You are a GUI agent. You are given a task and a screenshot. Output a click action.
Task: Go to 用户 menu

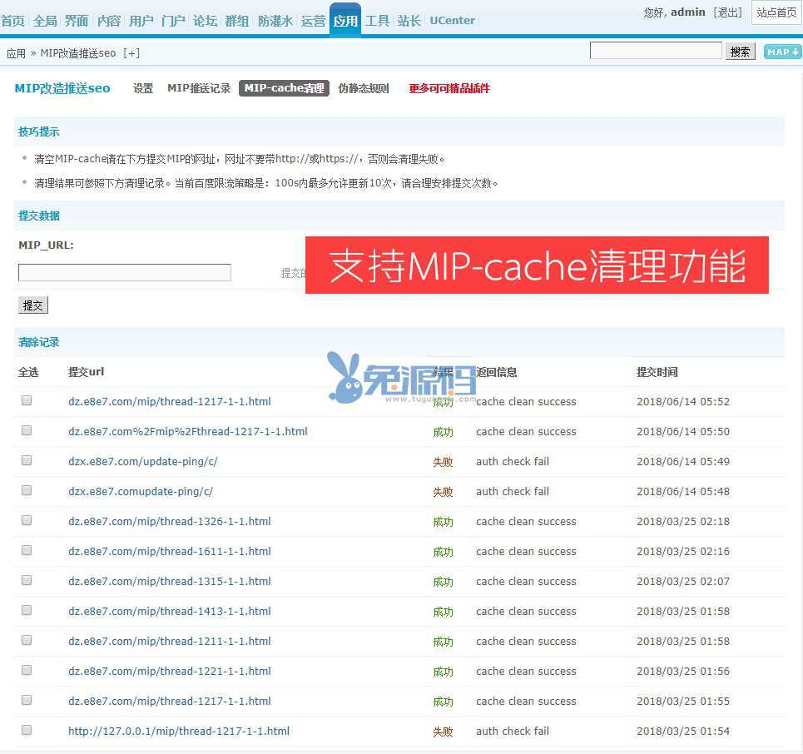point(141,21)
